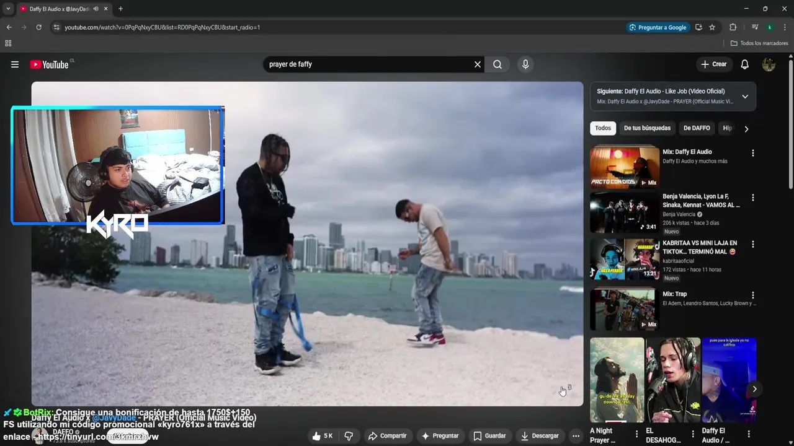The image size is (794, 446).
Task: Select the partially visible 'Hip' chip
Action: pos(727,128)
